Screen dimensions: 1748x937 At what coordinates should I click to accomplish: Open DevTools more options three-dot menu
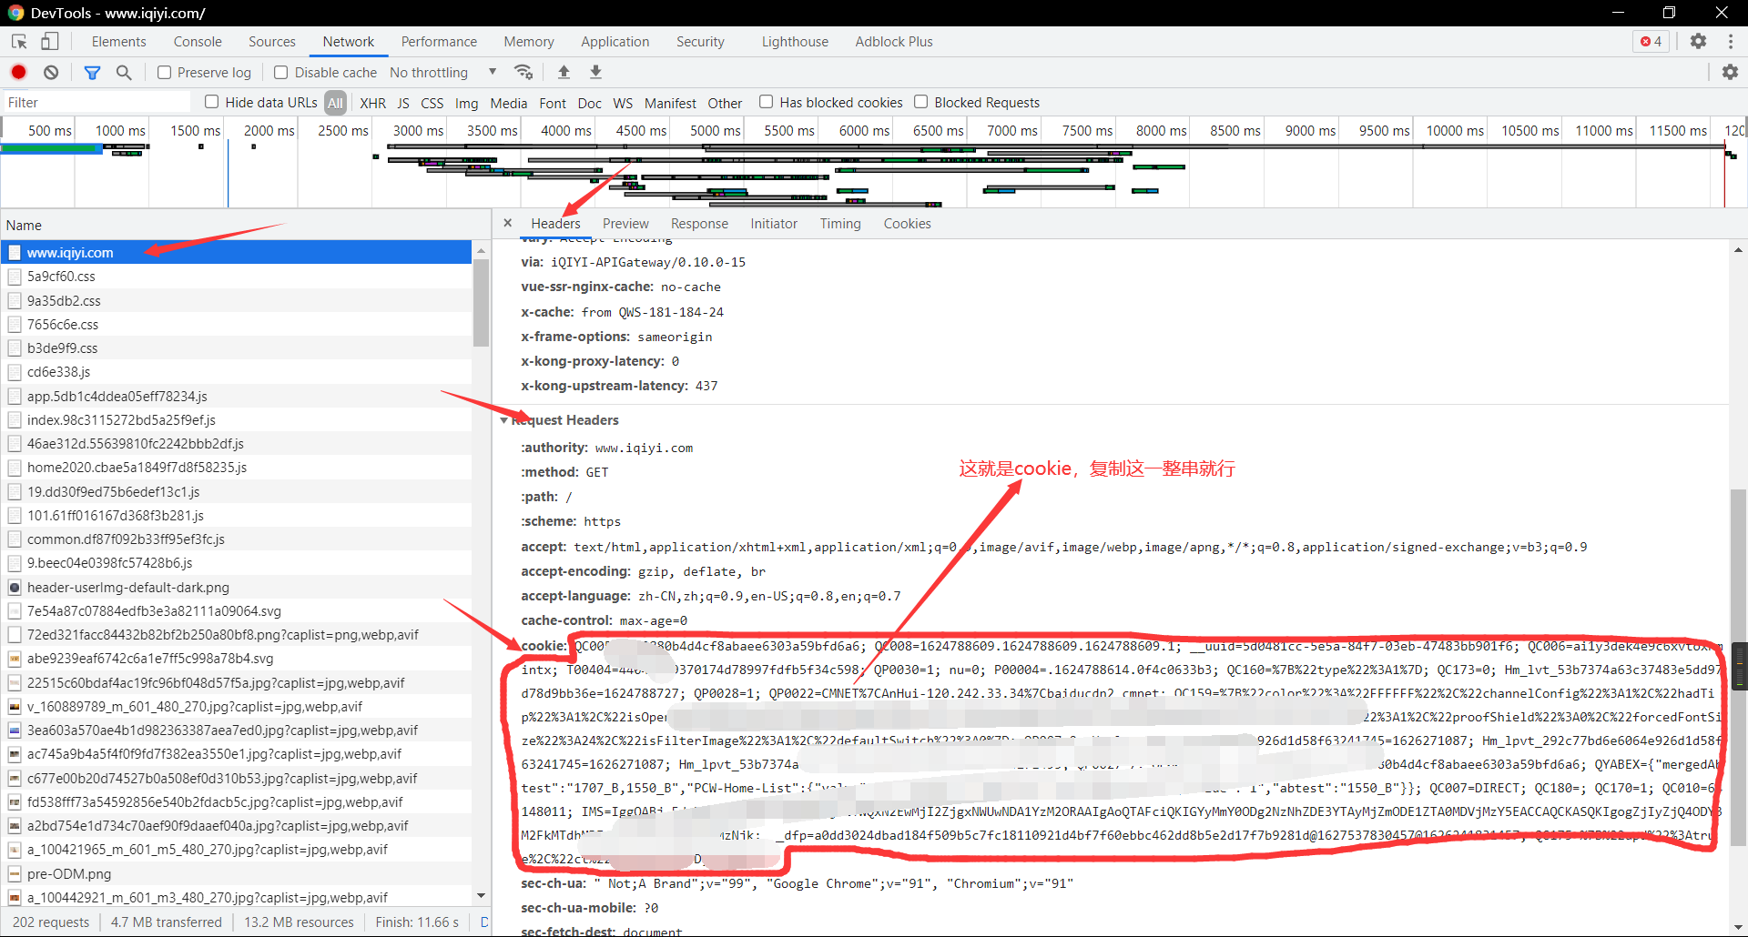[x=1731, y=41]
